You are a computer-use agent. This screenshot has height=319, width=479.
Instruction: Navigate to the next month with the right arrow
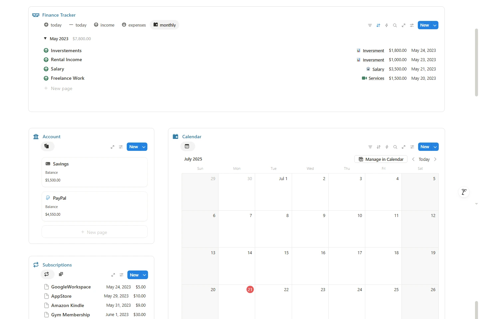click(x=435, y=159)
